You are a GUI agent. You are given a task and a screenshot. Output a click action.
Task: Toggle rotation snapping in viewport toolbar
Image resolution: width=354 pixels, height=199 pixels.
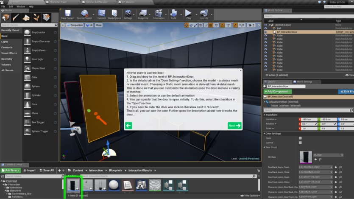tap(222, 25)
